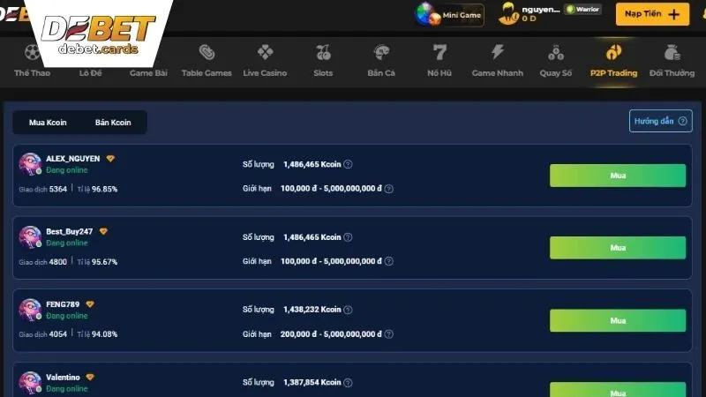Open the Hướng dẫn guide button
Viewport: 706px width, 397px height.
coord(660,121)
